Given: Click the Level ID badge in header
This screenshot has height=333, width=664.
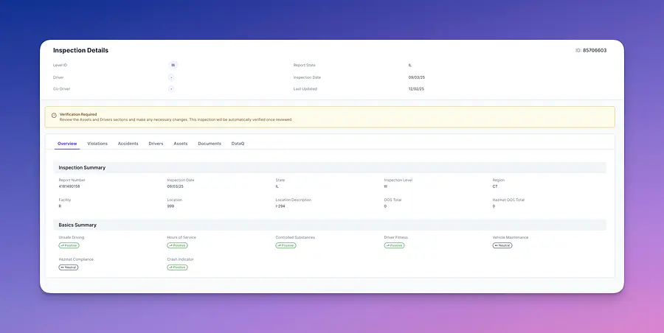Looking at the screenshot, I should click(173, 65).
